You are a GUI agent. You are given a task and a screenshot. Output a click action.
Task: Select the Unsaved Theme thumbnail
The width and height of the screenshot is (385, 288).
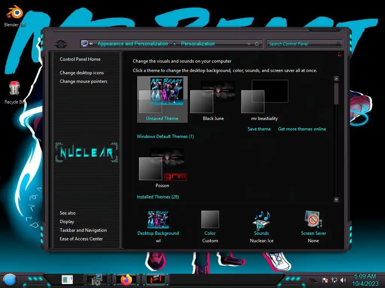point(162,99)
